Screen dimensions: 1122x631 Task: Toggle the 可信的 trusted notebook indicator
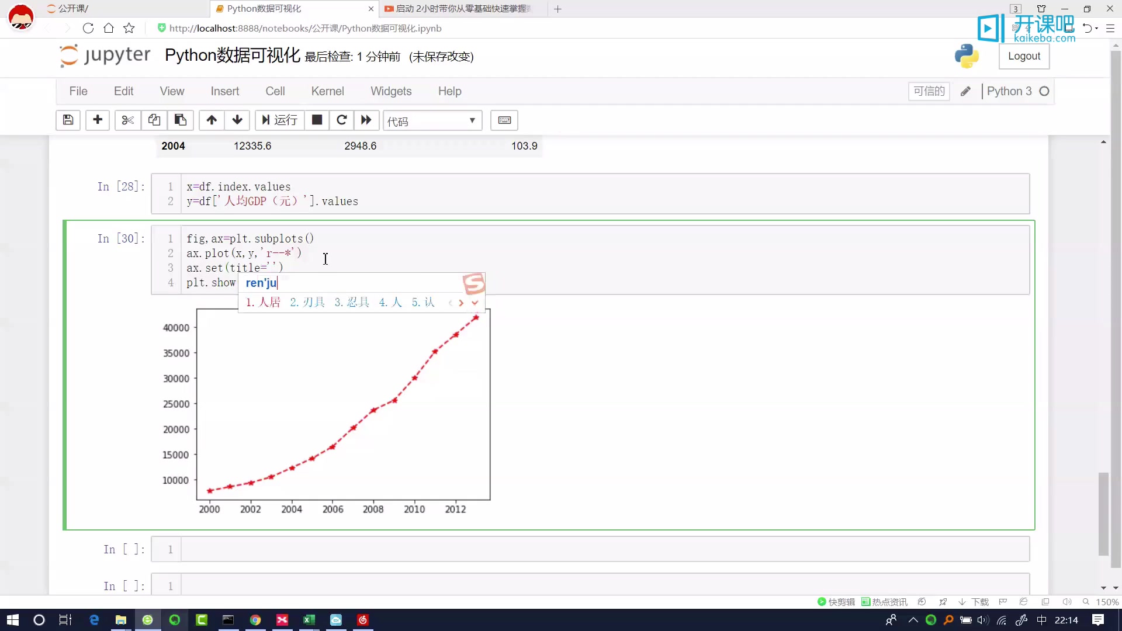tap(929, 91)
